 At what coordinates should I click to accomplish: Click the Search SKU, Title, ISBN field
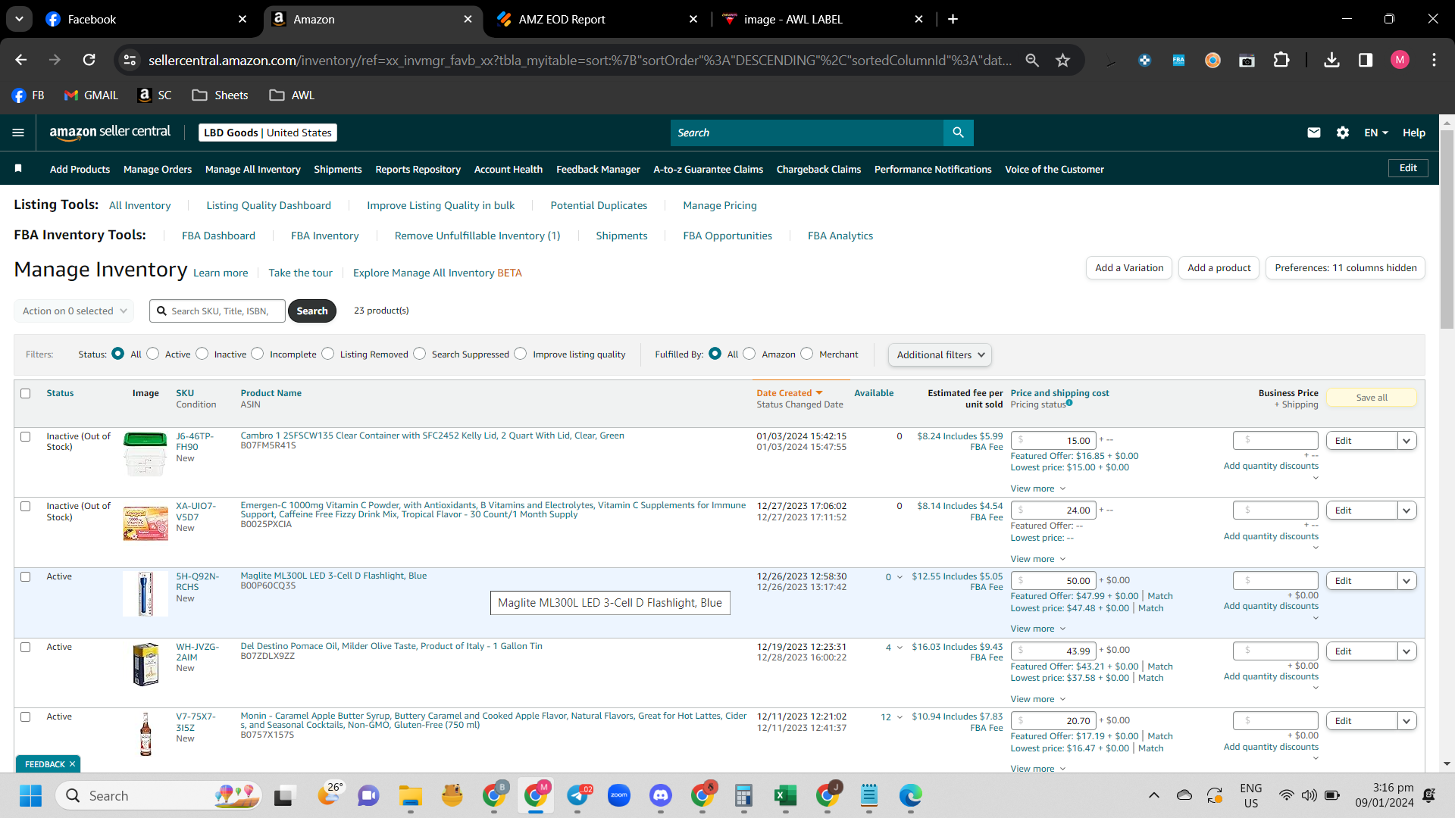tap(217, 311)
